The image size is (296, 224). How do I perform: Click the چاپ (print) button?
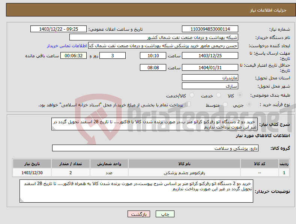[165, 214]
